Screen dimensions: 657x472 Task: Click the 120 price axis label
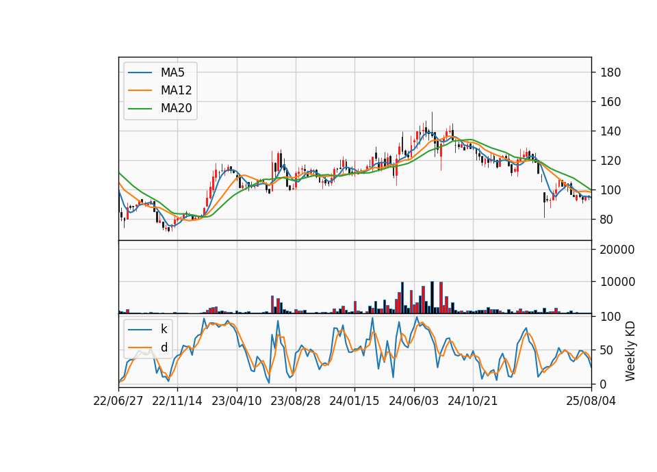coord(610,160)
